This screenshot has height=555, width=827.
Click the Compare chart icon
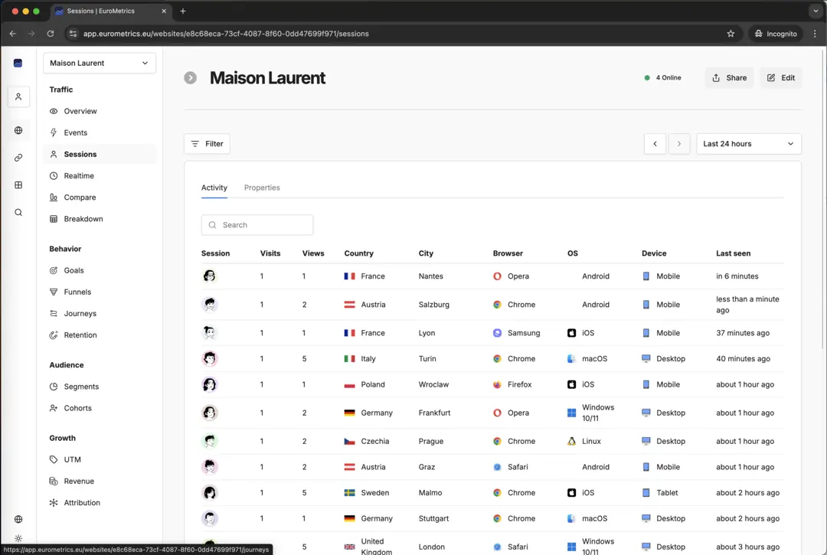(54, 198)
